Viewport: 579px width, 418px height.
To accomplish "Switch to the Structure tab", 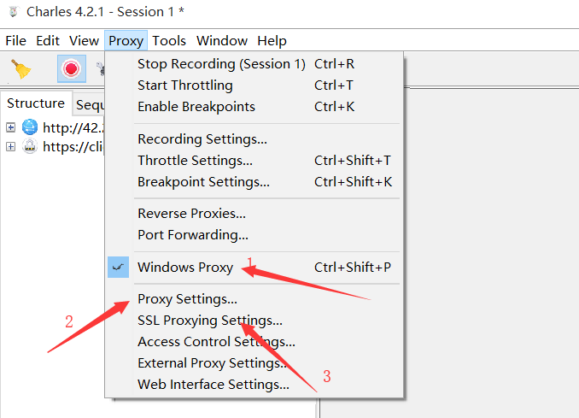I will tap(36, 103).
